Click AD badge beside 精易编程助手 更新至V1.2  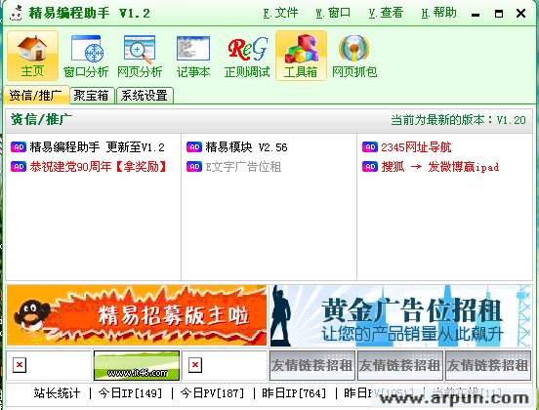tap(19, 147)
